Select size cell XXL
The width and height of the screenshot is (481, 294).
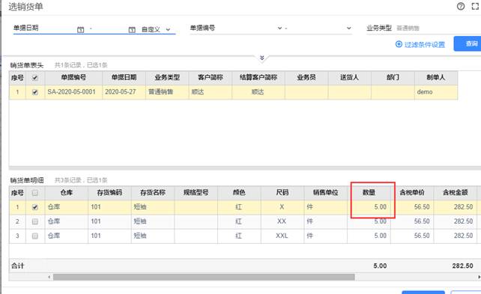point(282,236)
